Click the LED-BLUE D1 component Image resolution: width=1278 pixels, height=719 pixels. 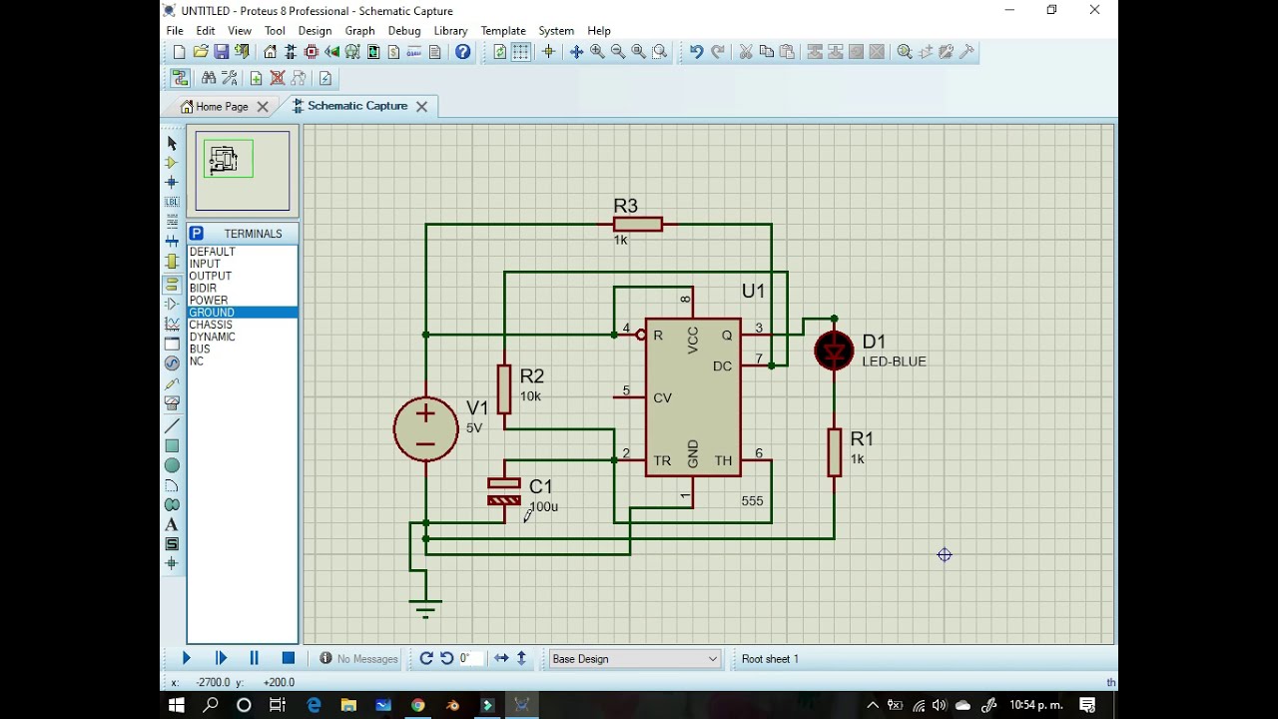point(834,351)
